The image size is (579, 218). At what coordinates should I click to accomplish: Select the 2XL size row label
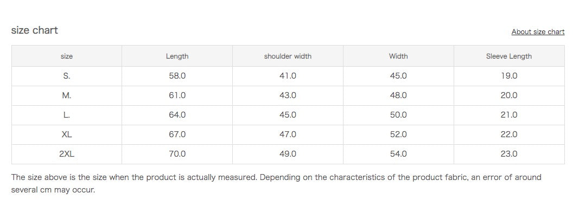(x=67, y=154)
